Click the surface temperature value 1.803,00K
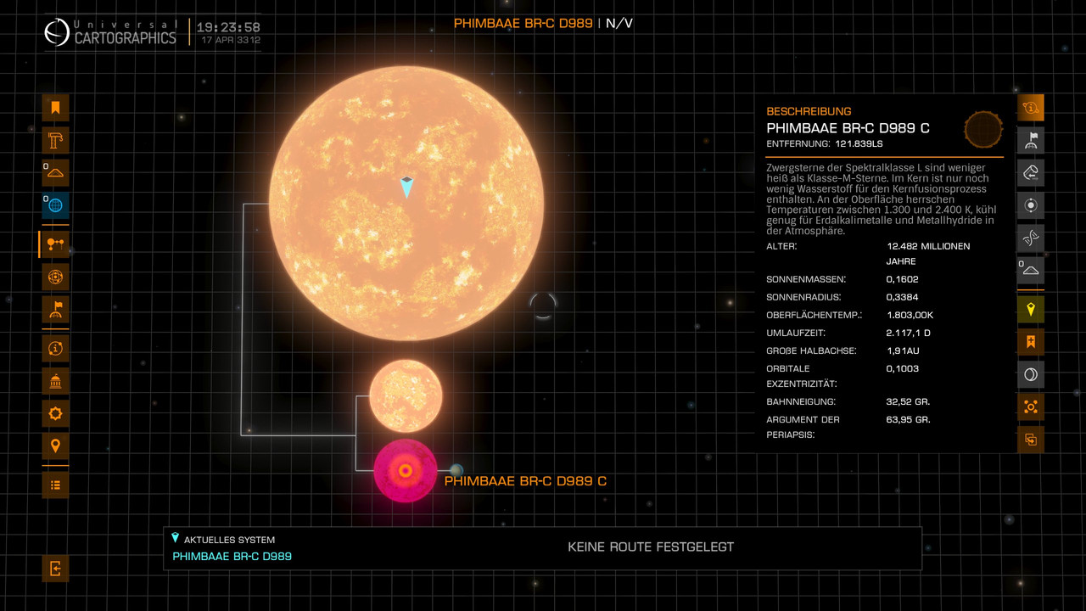Screen dimensions: 1086x611 910,315
